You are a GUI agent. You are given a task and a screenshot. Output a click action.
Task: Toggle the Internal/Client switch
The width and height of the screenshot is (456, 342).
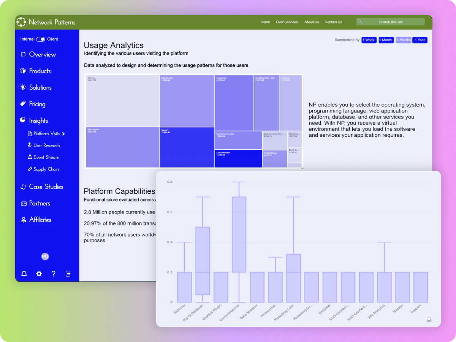point(40,39)
